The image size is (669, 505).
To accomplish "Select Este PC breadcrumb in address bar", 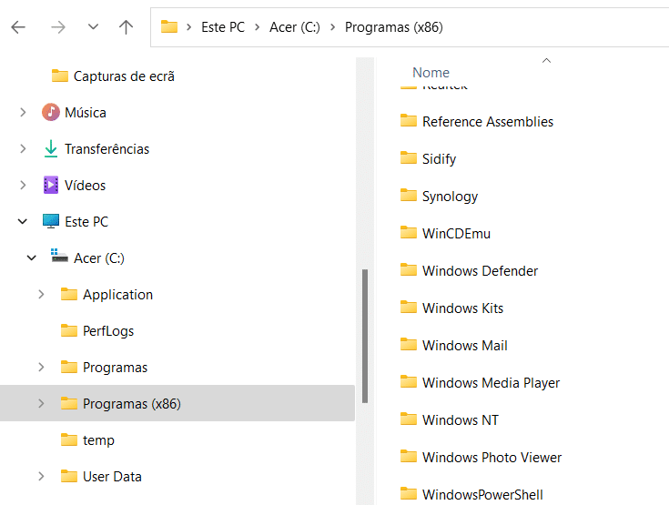I will coord(223,27).
